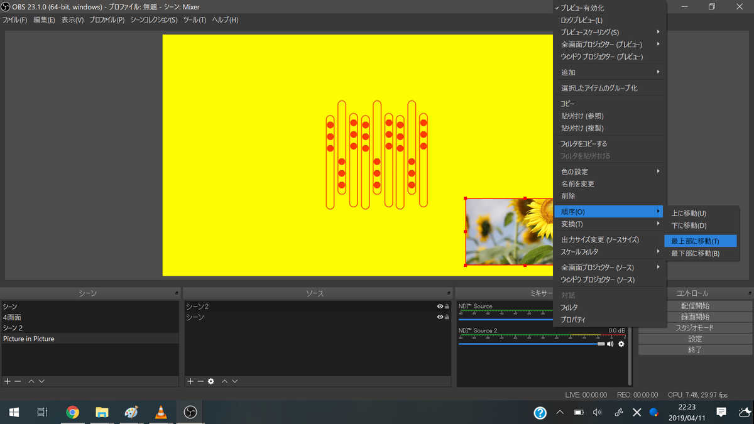Screen dimensions: 754x424
Task: Mute NDI Source 2 with the speaker icon
Action: click(610, 344)
